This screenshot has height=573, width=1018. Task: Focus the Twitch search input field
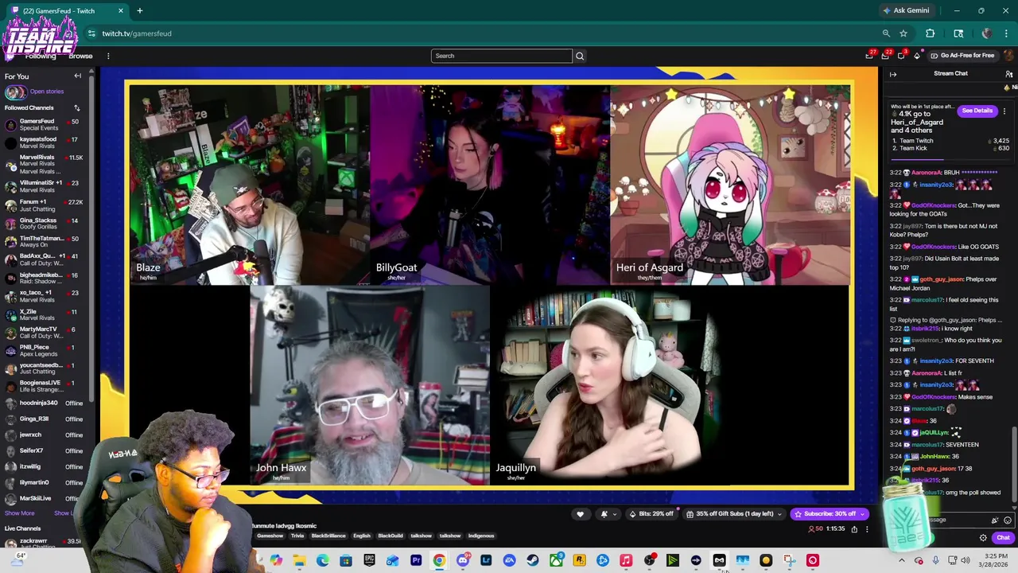(x=502, y=56)
